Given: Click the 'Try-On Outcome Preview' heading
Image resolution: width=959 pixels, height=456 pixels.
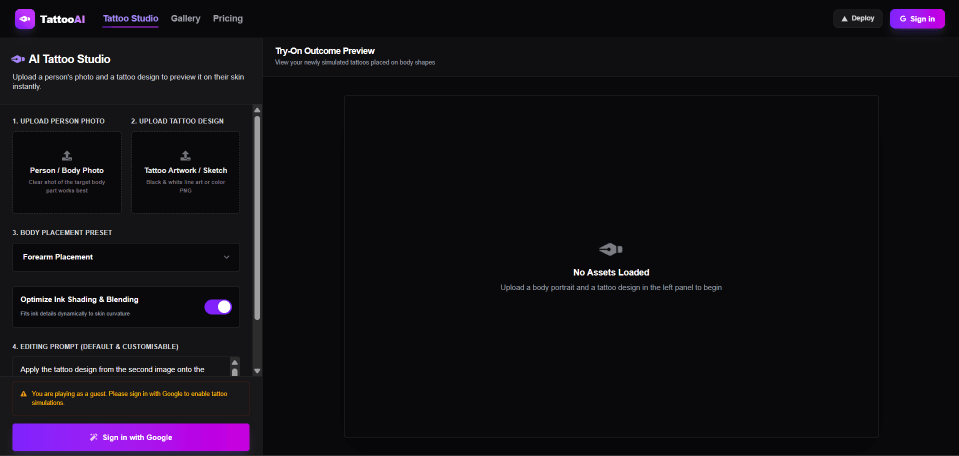Looking at the screenshot, I should point(325,51).
